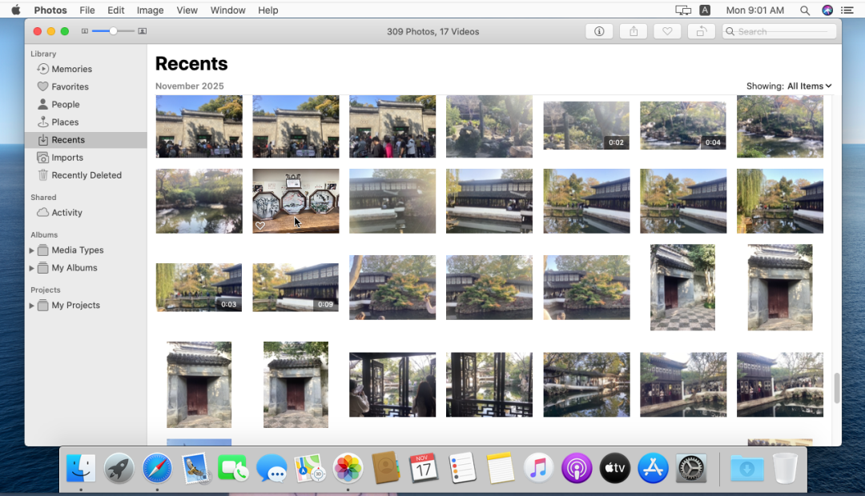Open Calendar from the Dock
Viewport: 865px width, 496px height.
tap(424, 469)
